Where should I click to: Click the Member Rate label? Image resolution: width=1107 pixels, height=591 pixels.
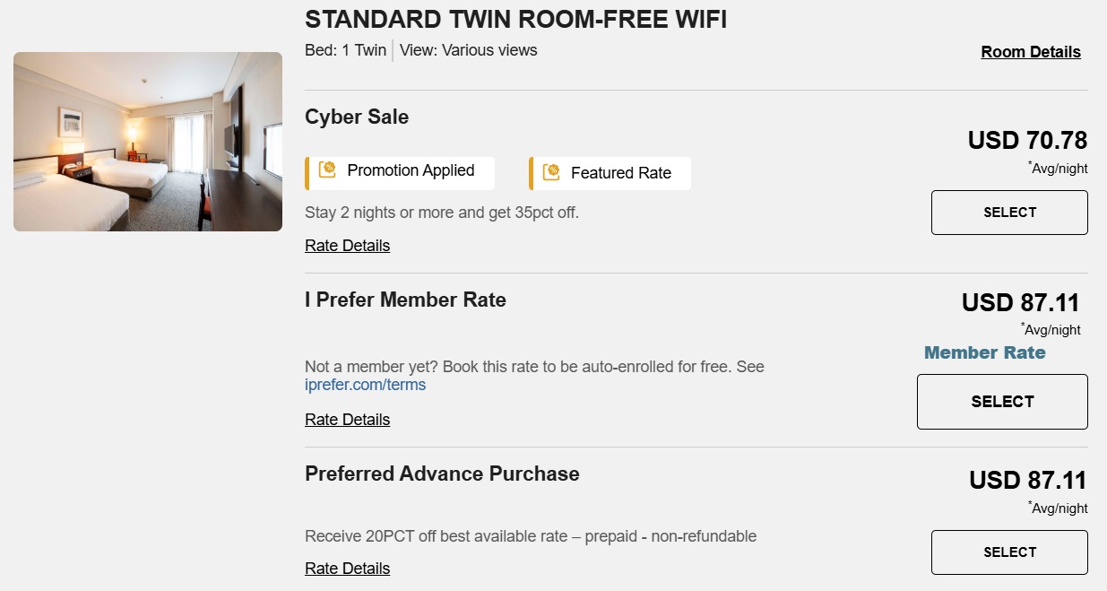(984, 352)
